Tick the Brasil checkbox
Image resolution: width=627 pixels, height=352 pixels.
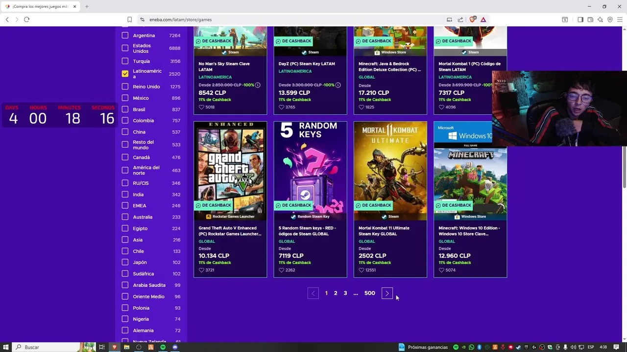point(125,110)
